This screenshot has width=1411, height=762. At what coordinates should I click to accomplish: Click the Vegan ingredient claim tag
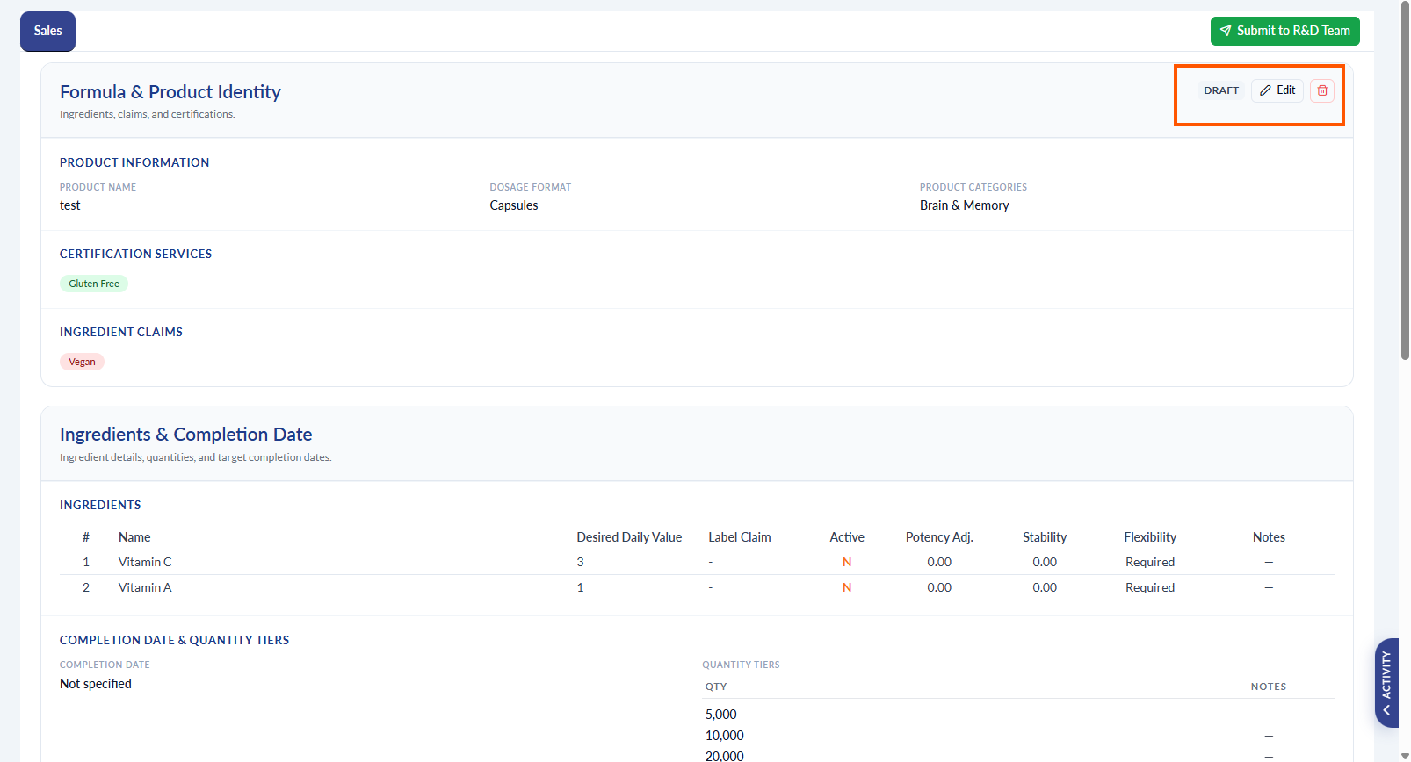pos(82,362)
